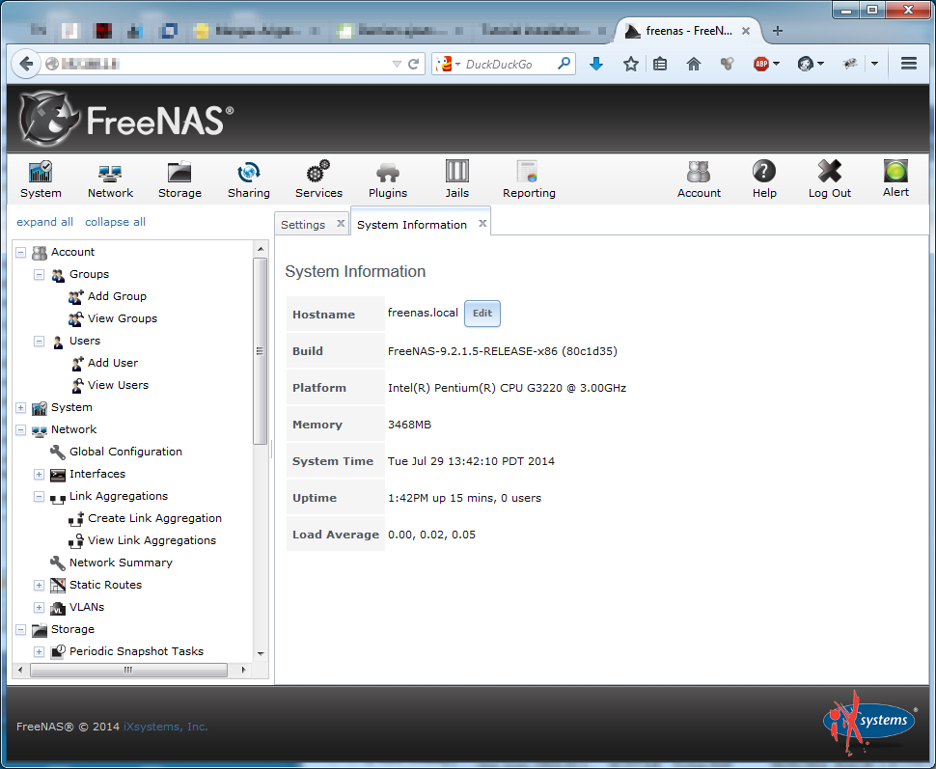
Task: Click the hostname Edit button
Action: [x=482, y=314]
